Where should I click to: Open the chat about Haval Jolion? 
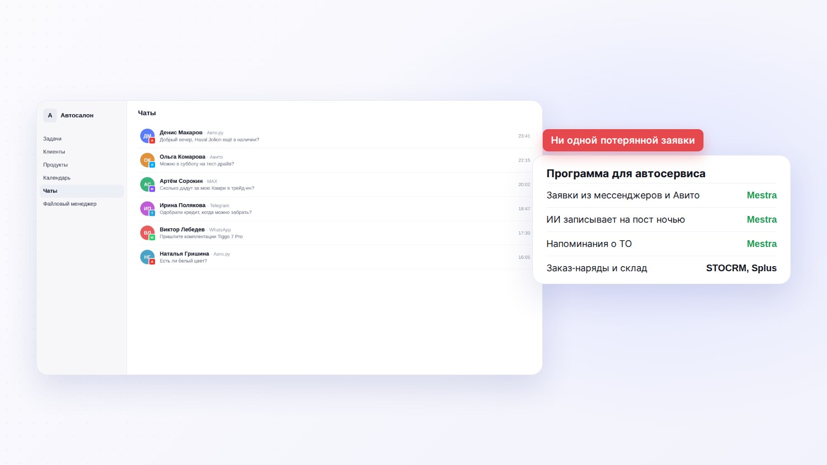point(335,136)
